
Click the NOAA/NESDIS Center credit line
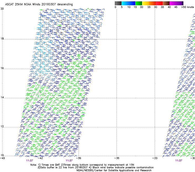pos(114,170)
